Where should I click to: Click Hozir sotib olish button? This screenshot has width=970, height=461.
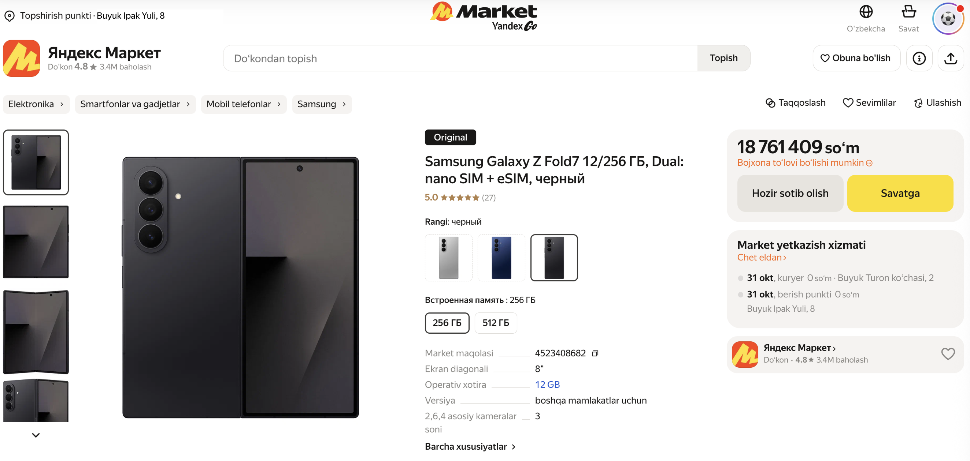(x=790, y=193)
